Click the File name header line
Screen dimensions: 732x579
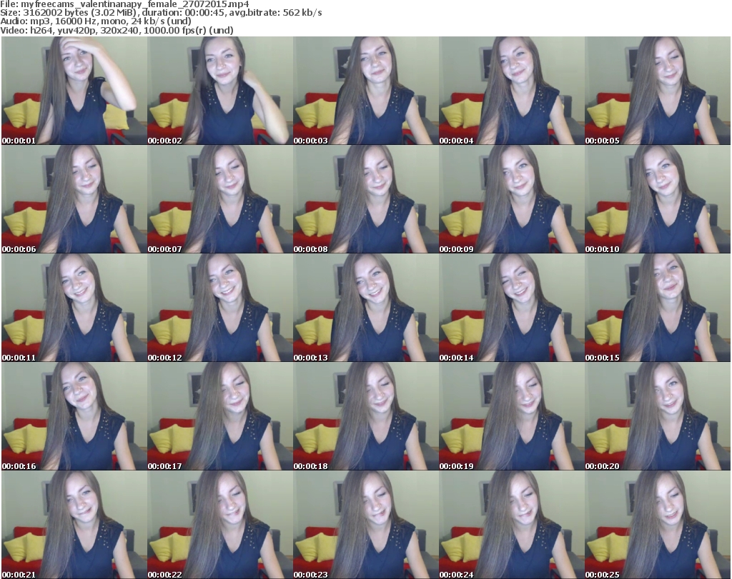click(124, 4)
